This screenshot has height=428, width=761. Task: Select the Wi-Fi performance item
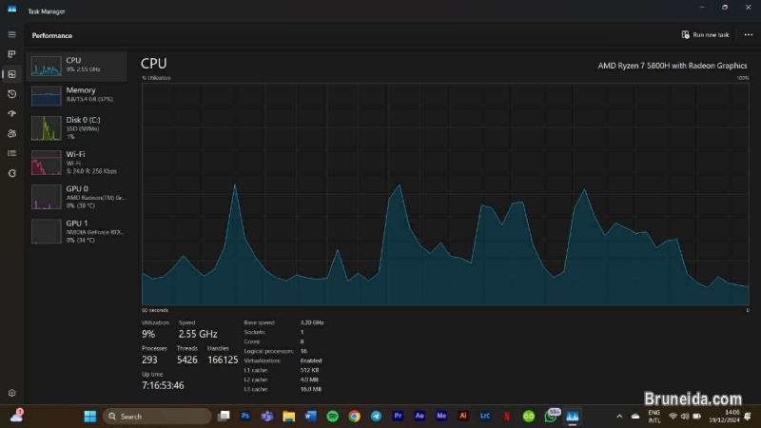(x=77, y=162)
